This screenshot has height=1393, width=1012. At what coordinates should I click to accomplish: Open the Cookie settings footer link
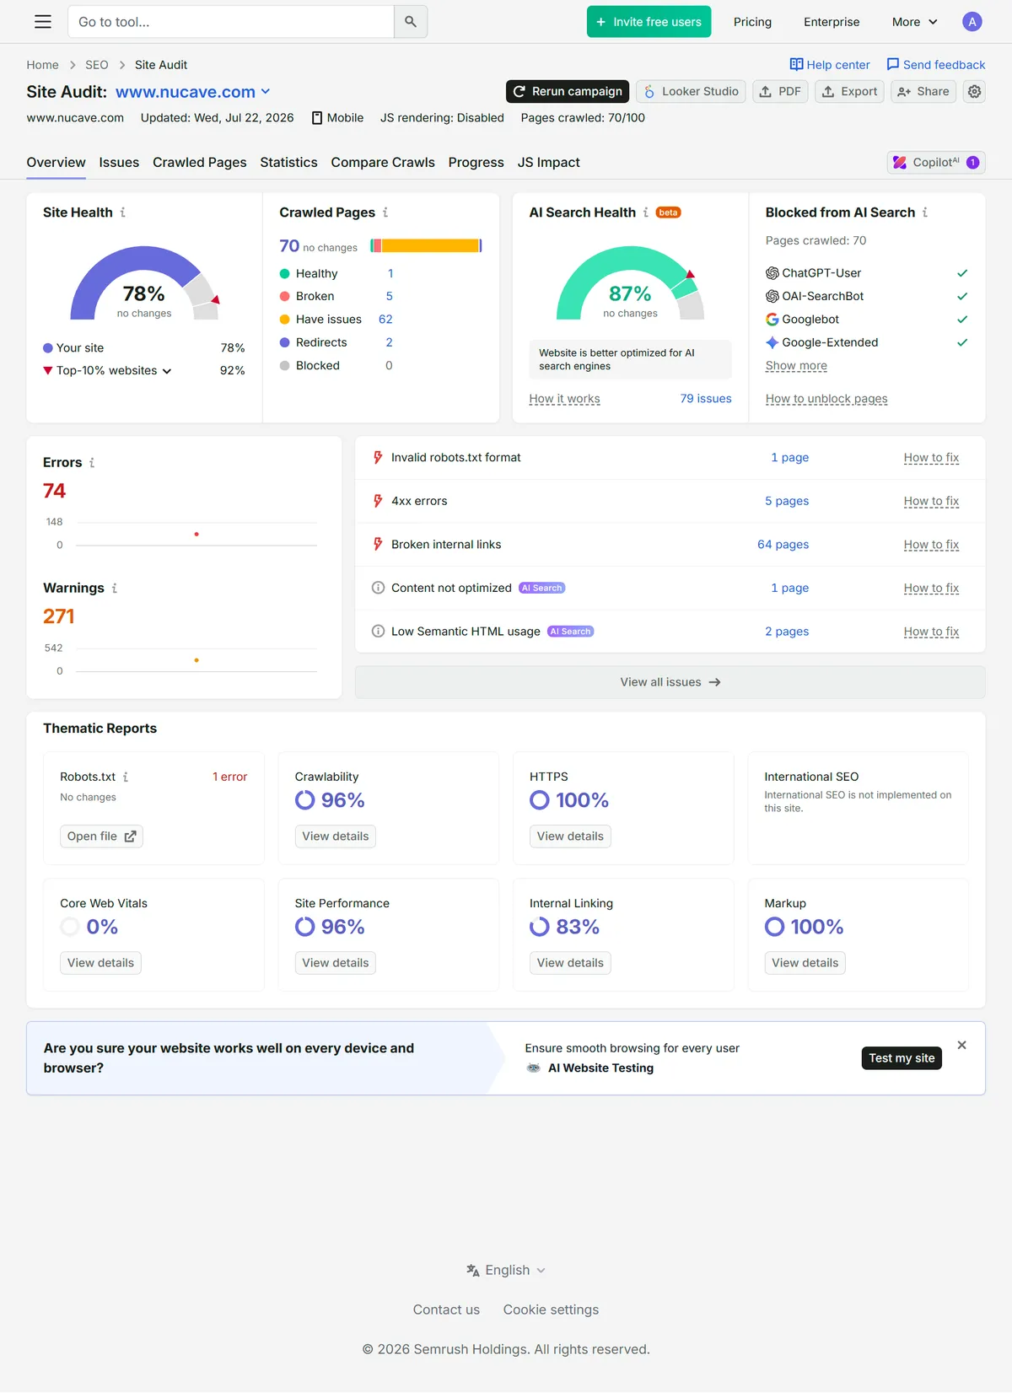pos(551,1310)
